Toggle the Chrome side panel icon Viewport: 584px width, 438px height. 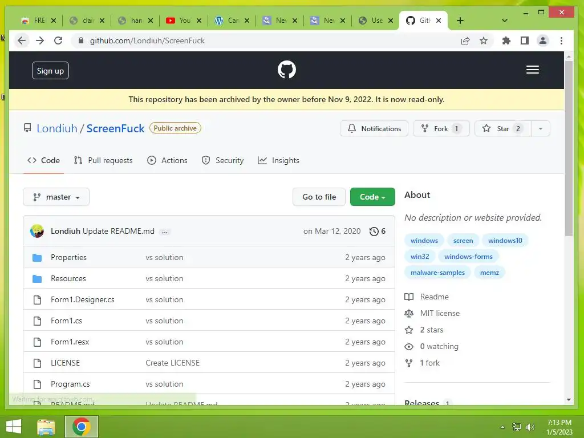pyautogui.click(x=525, y=40)
